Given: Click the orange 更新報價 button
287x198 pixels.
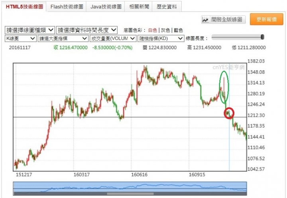Looking at the screenshot, I should (x=267, y=19).
